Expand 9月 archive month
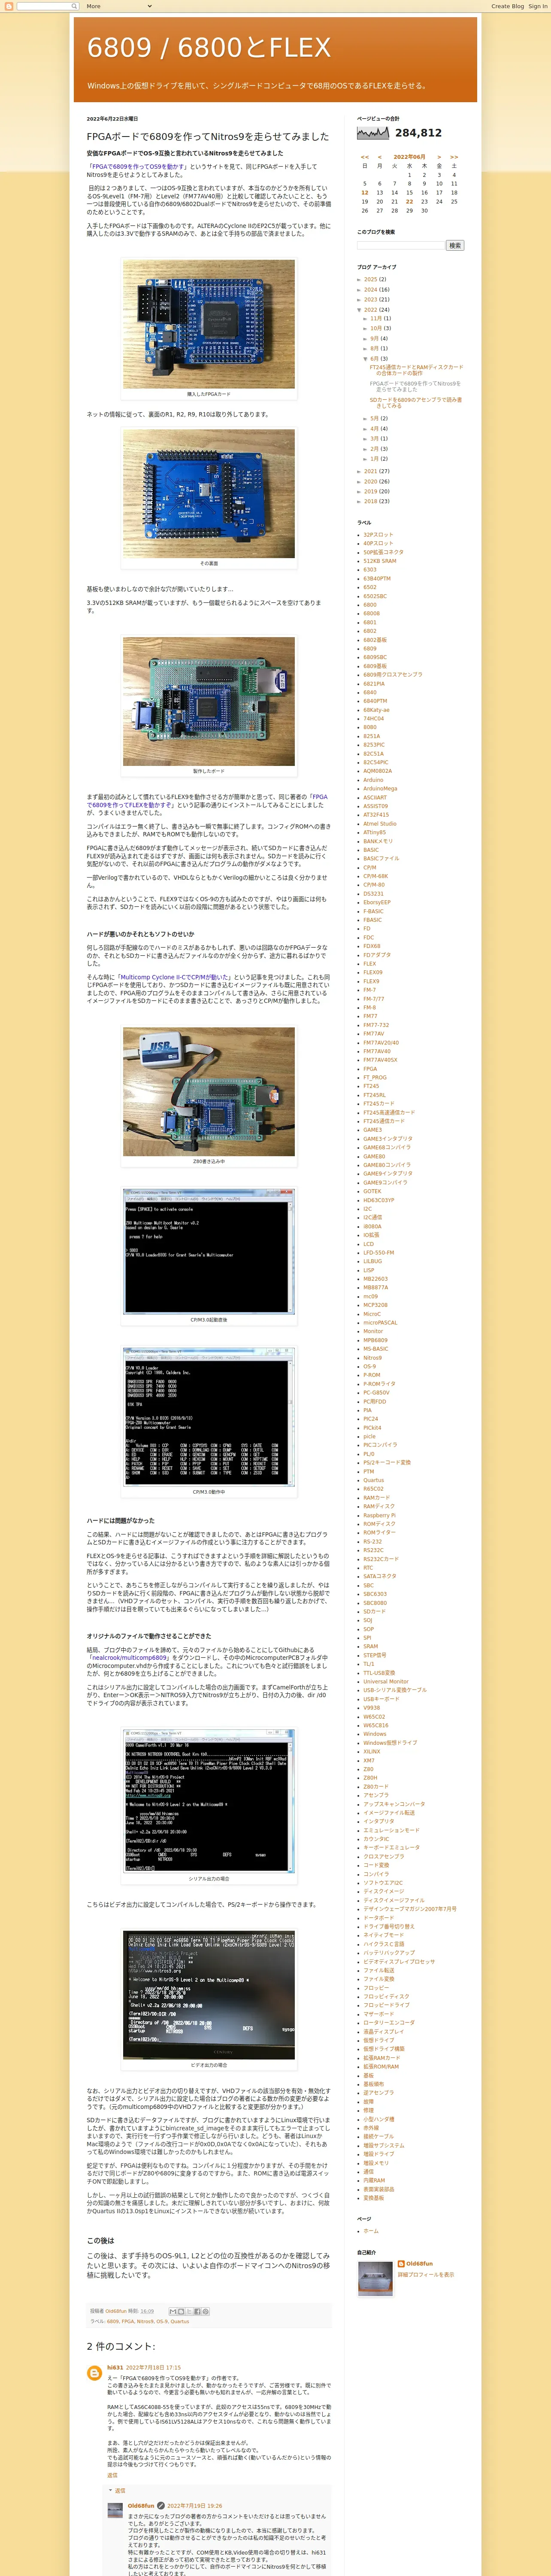The width and height of the screenshot is (551, 2576). [x=366, y=339]
